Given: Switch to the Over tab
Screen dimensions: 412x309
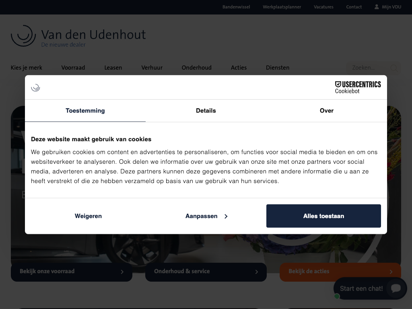Looking at the screenshot, I should pyautogui.click(x=326, y=111).
